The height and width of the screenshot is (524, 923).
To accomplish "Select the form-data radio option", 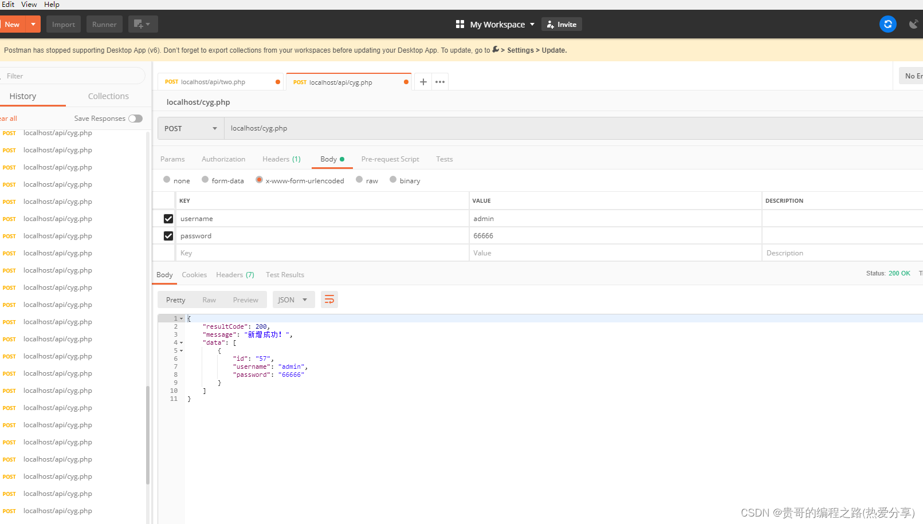I will click(205, 180).
